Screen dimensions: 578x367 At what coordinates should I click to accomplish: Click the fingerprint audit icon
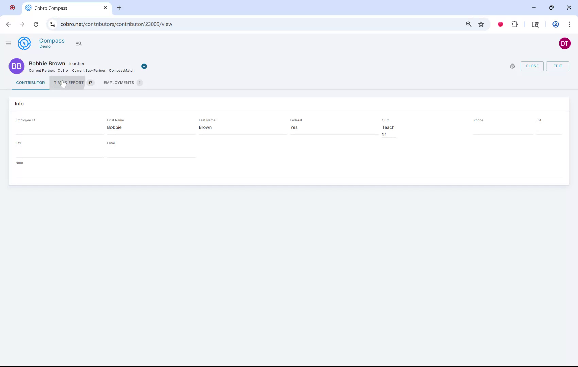[x=513, y=66]
